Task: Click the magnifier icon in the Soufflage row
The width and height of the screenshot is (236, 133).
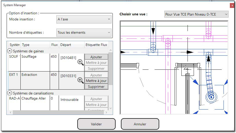Action: pyautogui.click(x=81, y=63)
